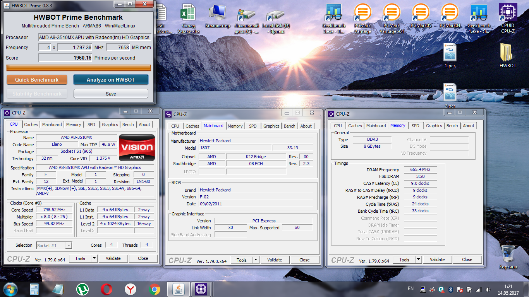529x297 pixels.
Task: Launch the Geekbench 4.exe shortcut
Action: click(479, 18)
